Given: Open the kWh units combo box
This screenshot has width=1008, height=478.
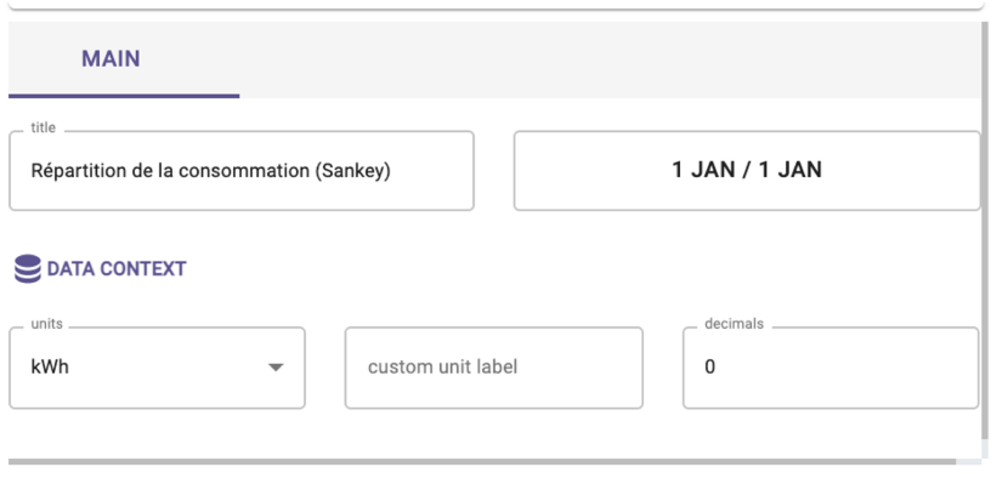Looking at the screenshot, I should pos(157,367).
